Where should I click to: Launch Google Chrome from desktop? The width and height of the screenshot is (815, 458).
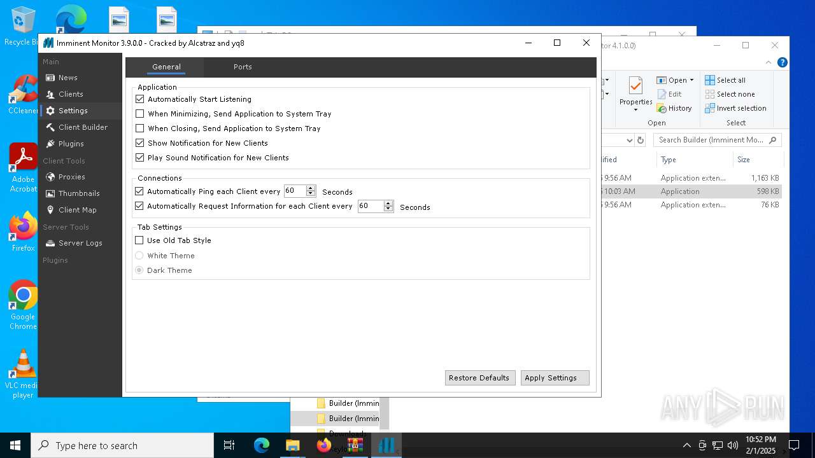click(23, 305)
